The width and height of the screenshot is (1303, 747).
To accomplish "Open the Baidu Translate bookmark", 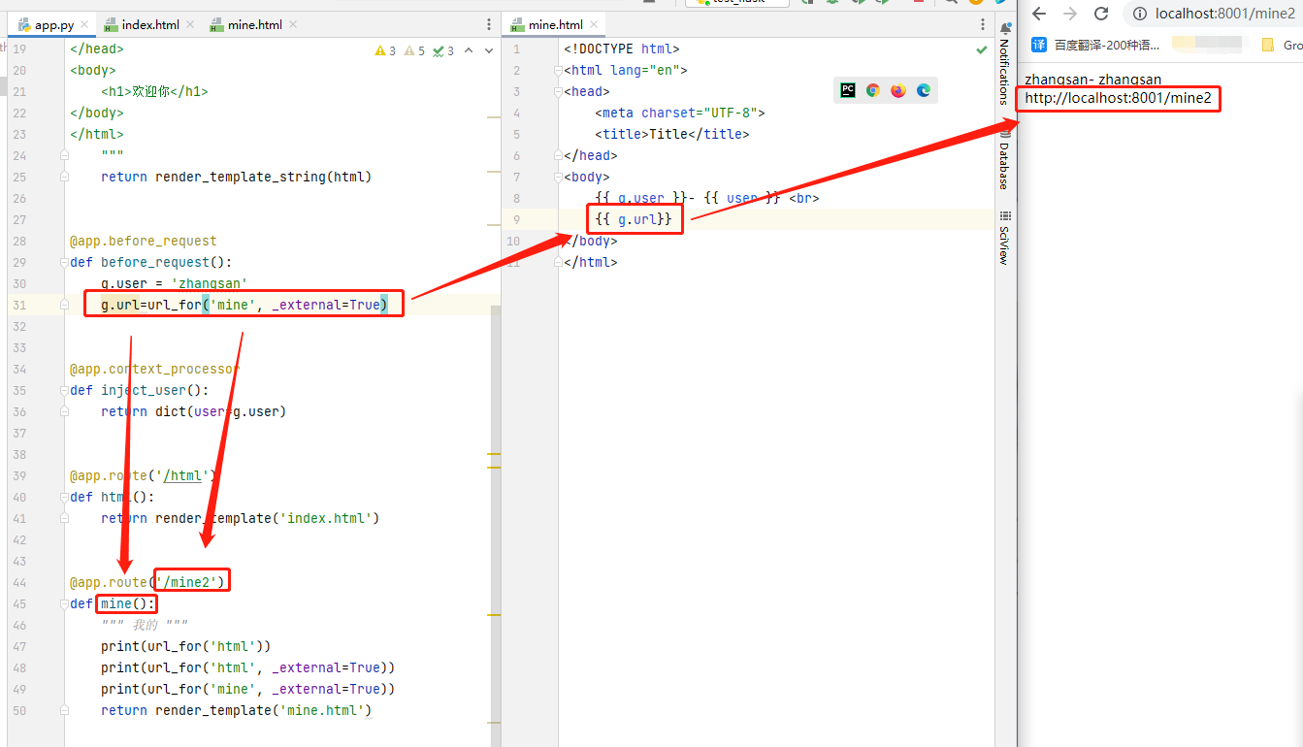I will click(x=1095, y=45).
